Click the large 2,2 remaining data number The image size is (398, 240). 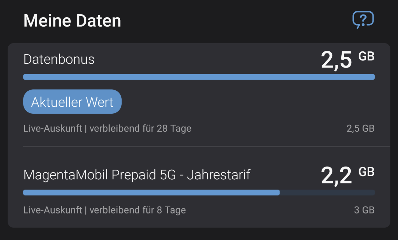[x=336, y=176]
